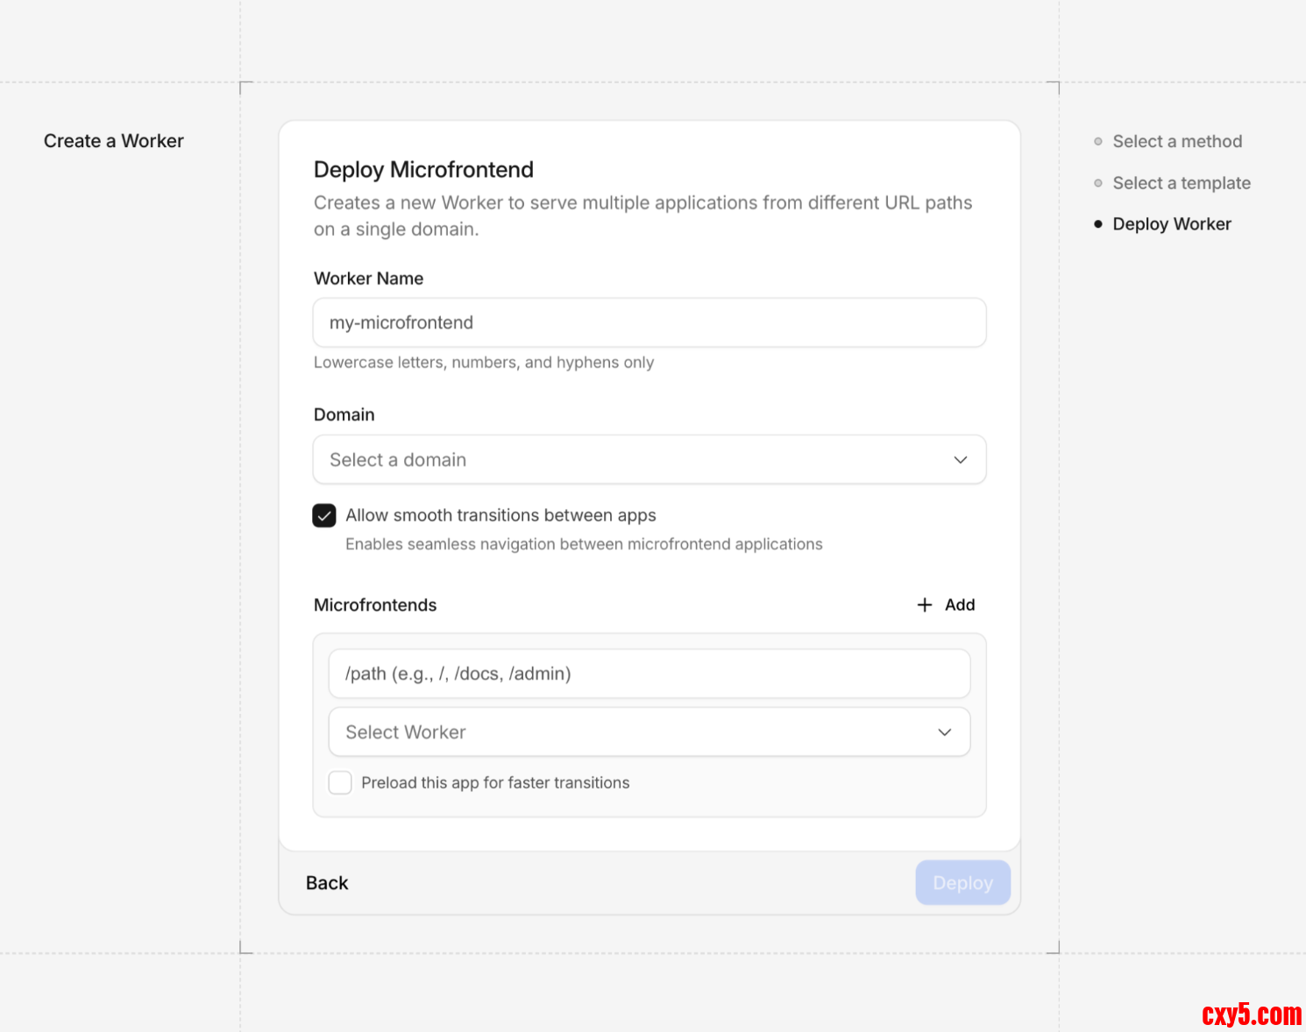1306x1032 pixels.
Task: Click the Add text to add a microfrontend
Action: [960, 605]
